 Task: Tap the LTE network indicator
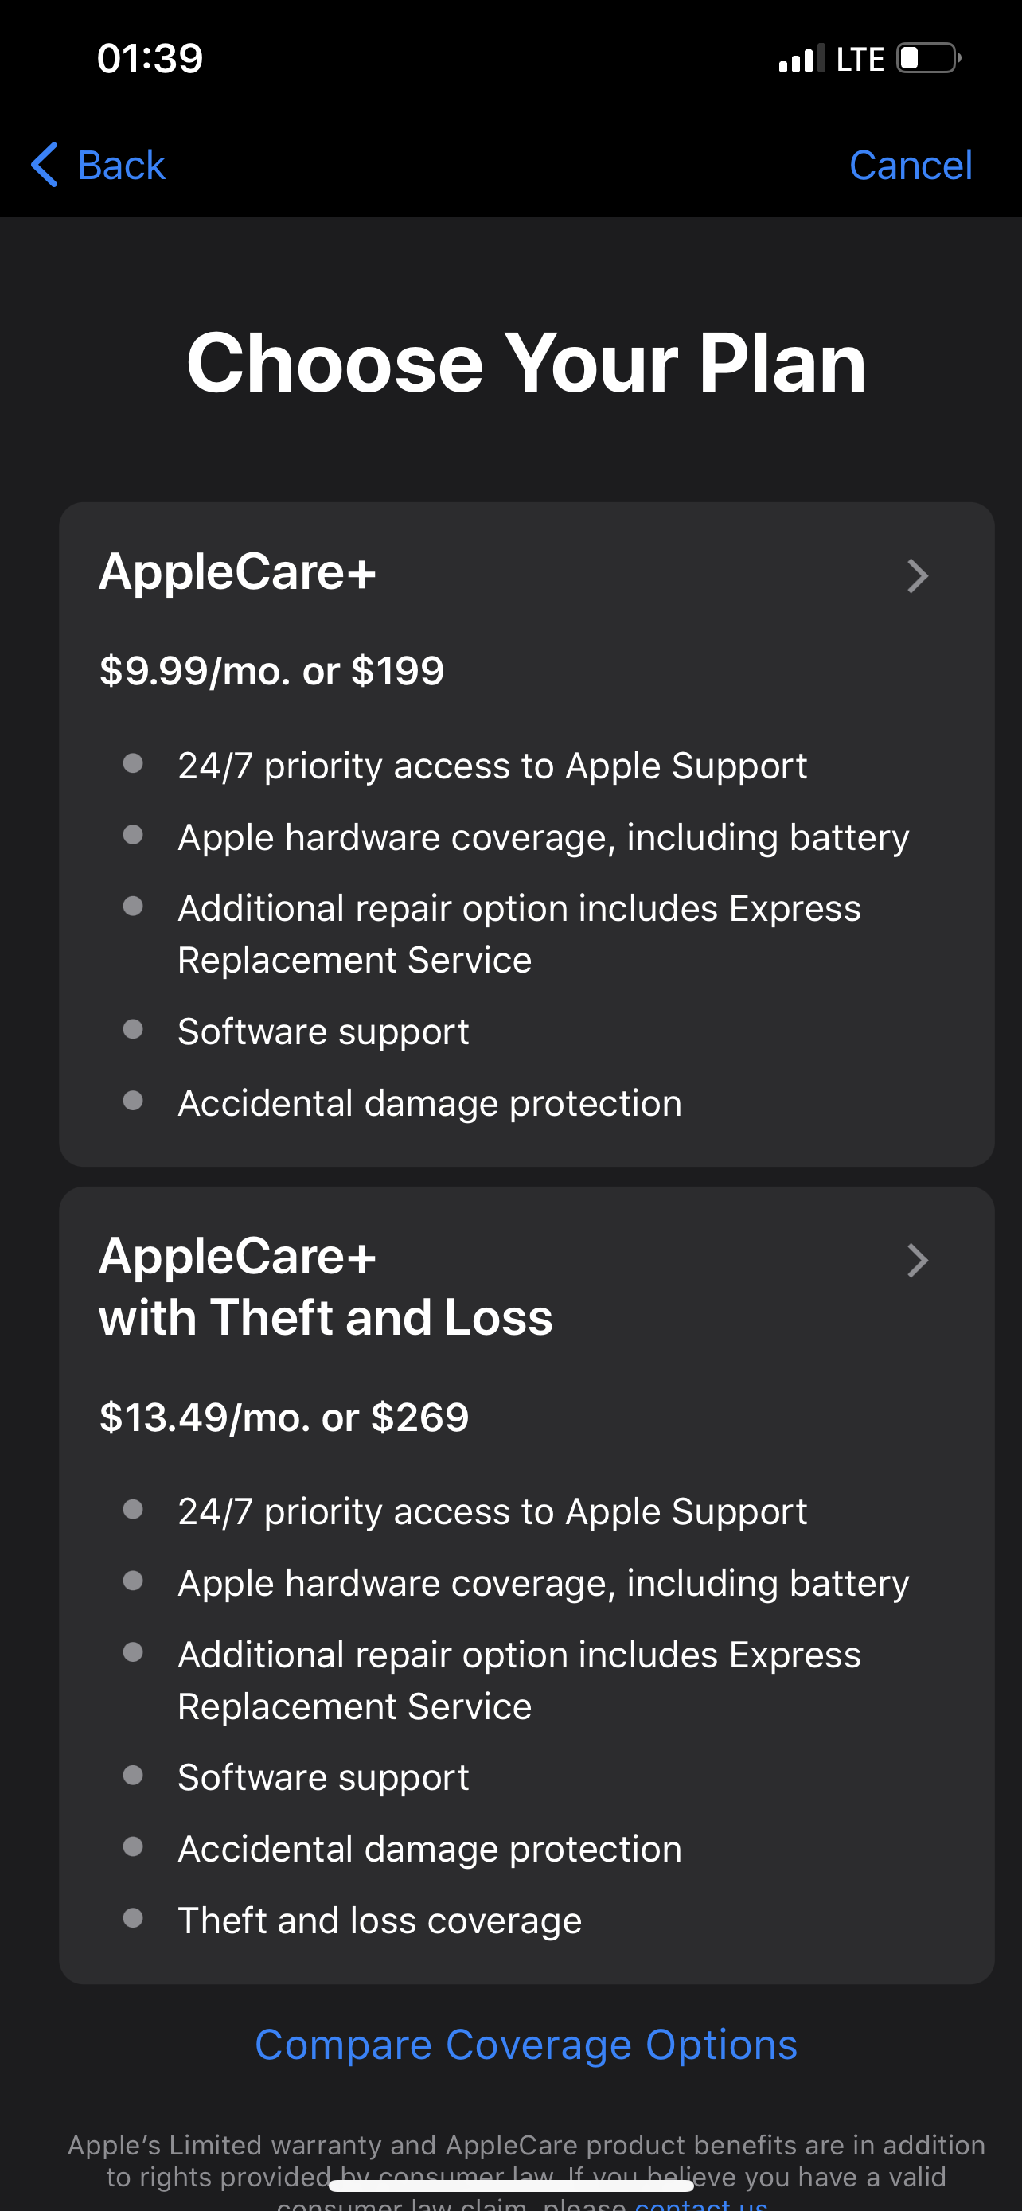tap(860, 59)
